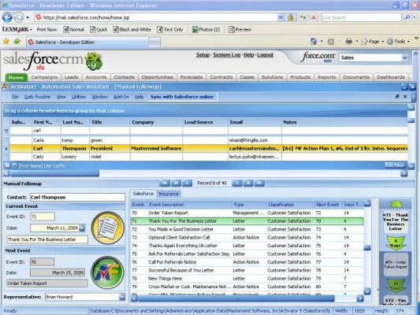Open the Current Event date picker dropdown
Viewport: 420px width, 315px height.
click(82, 228)
